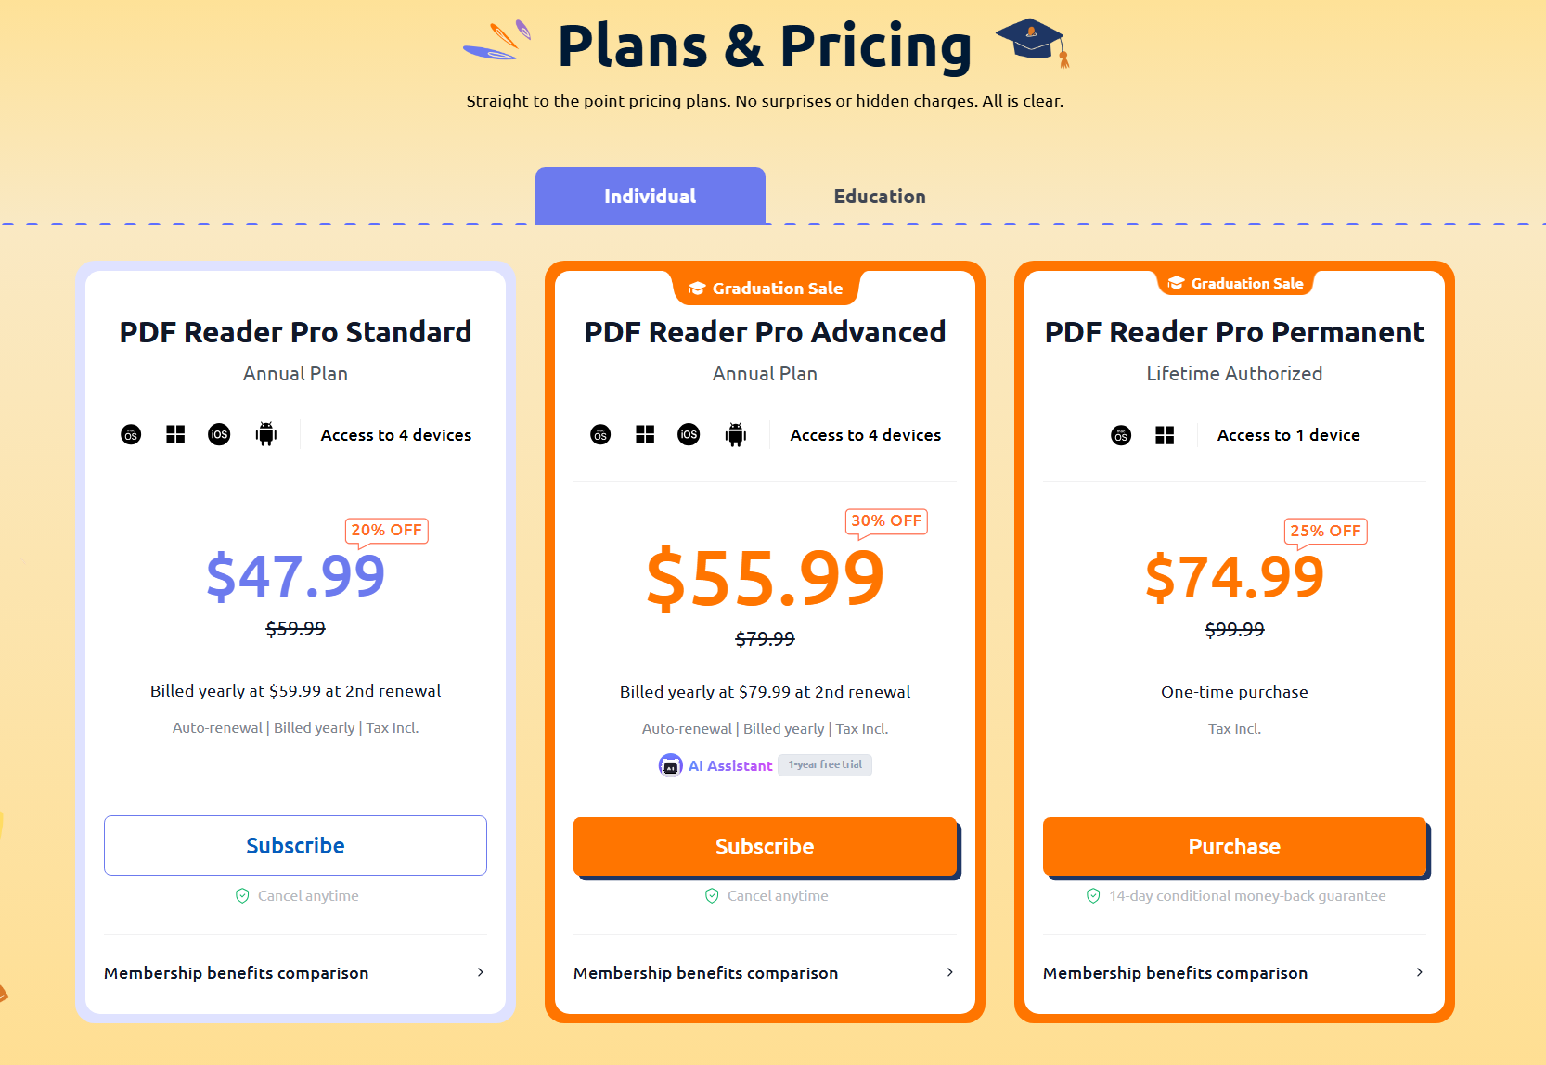1546x1065 pixels.
Task: Subscribe to PDF Reader Pro Advanced
Action: click(765, 846)
